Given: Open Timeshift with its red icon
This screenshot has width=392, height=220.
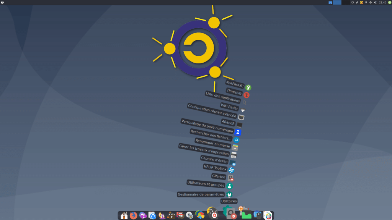Looking at the screenshot, I should [x=246, y=95].
